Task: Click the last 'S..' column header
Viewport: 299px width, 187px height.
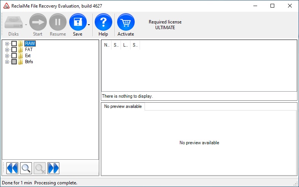Action: (135, 45)
